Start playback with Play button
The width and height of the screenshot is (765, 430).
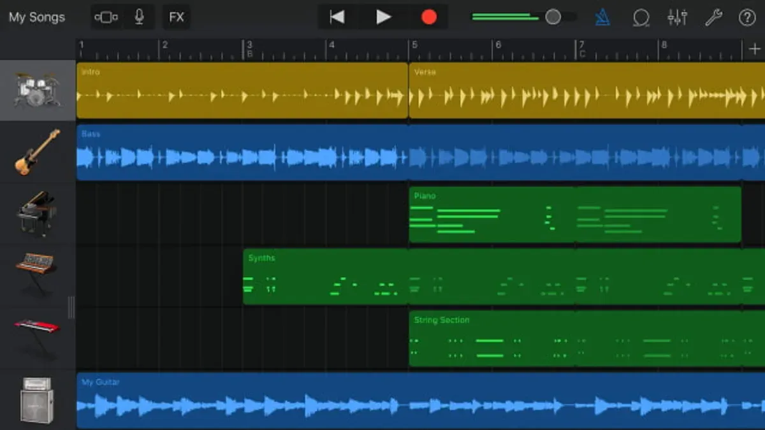[x=383, y=17]
